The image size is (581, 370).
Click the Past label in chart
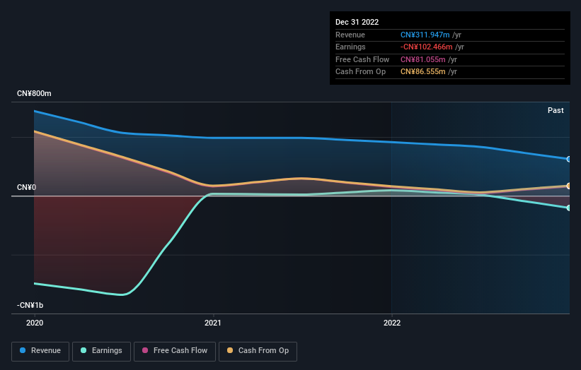(x=556, y=110)
